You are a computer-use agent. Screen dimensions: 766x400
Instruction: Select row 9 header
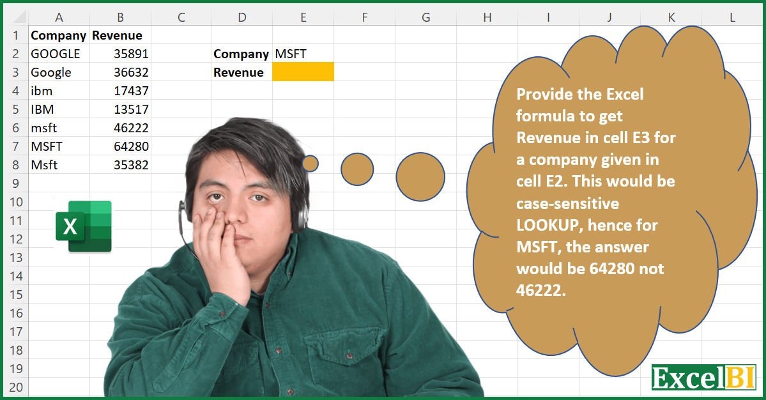pyautogui.click(x=15, y=183)
